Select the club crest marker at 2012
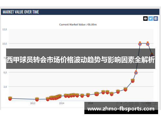The height and width of the screenshot is (117, 161). (x=37, y=99)
